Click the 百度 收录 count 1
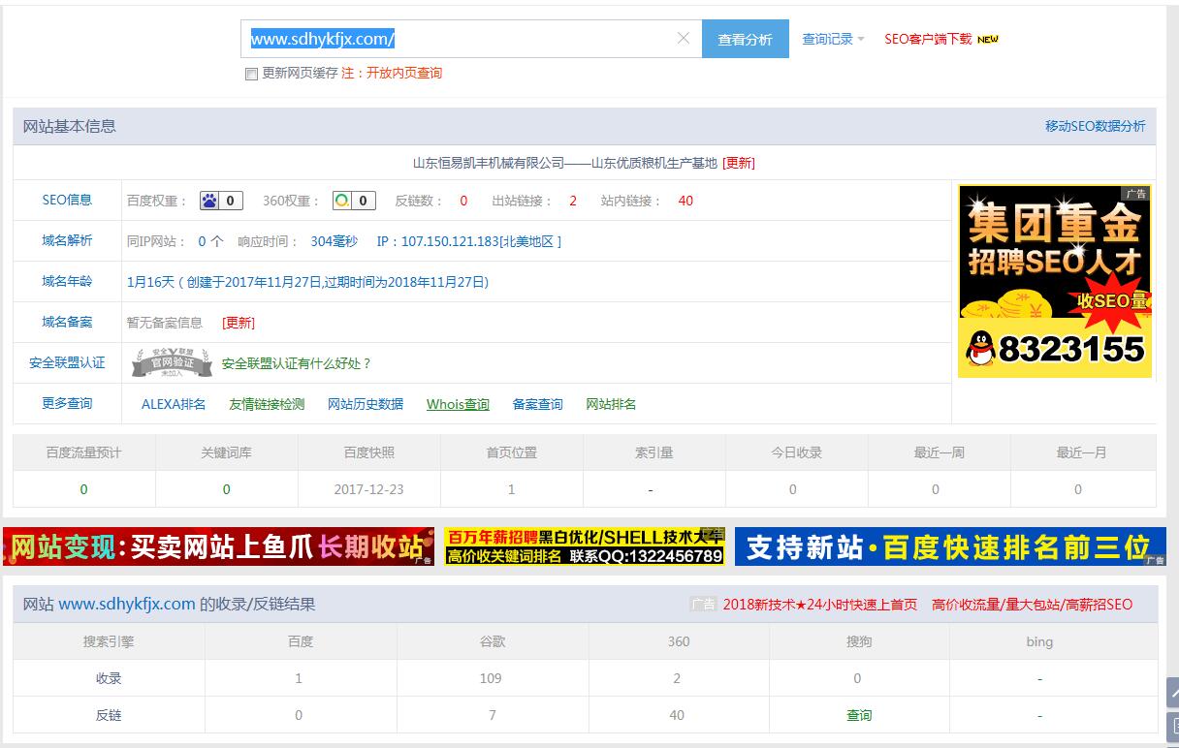1179x748 pixels. click(x=299, y=678)
